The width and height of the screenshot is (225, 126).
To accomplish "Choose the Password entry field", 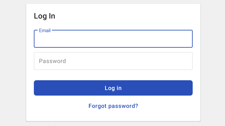I will (x=113, y=61).
